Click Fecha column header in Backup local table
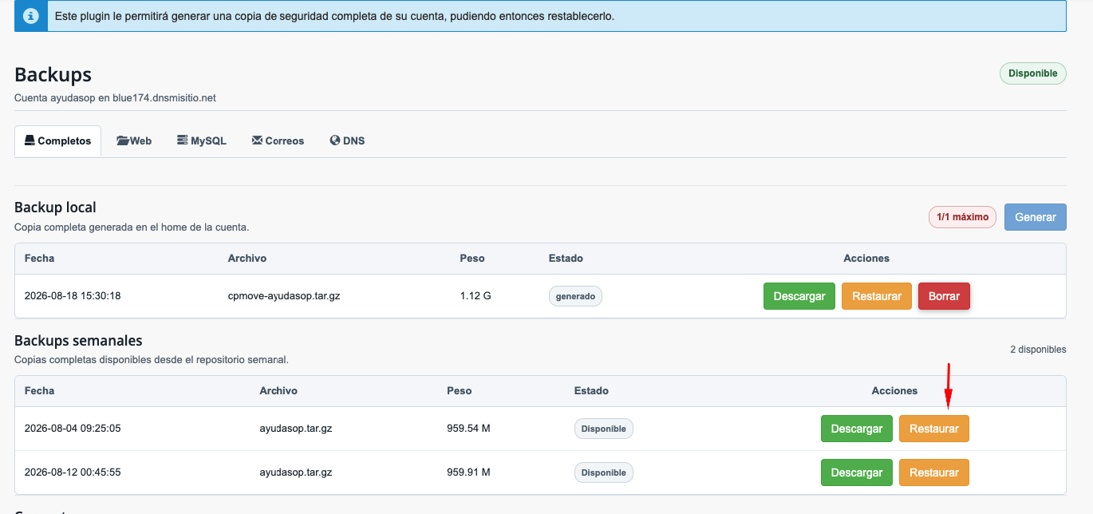1093x514 pixels. click(39, 259)
